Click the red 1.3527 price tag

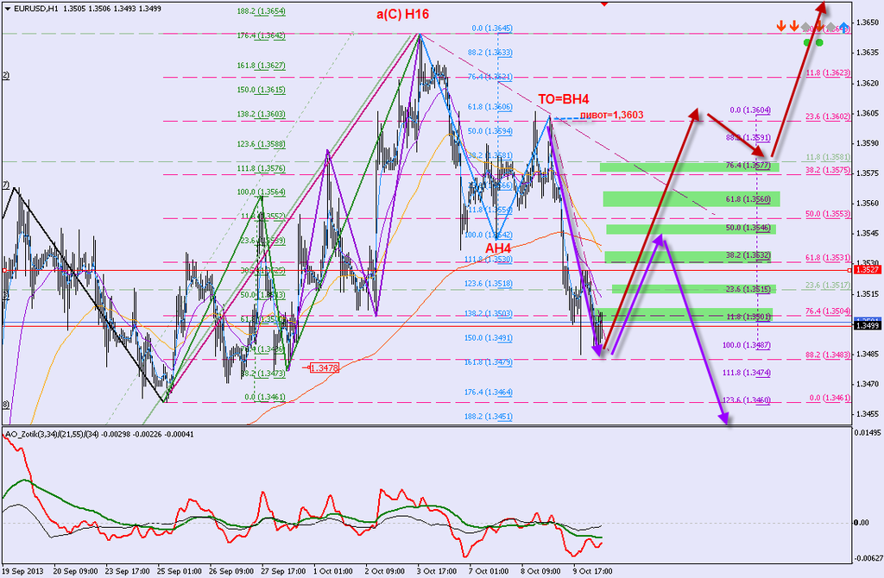click(867, 270)
